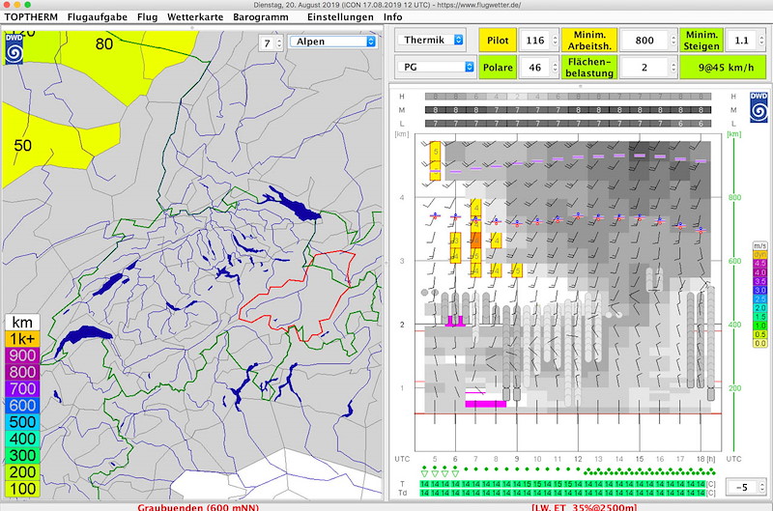Click the 9 UTC hour label on chart
This screenshot has height=511, width=773.
pos(517,459)
